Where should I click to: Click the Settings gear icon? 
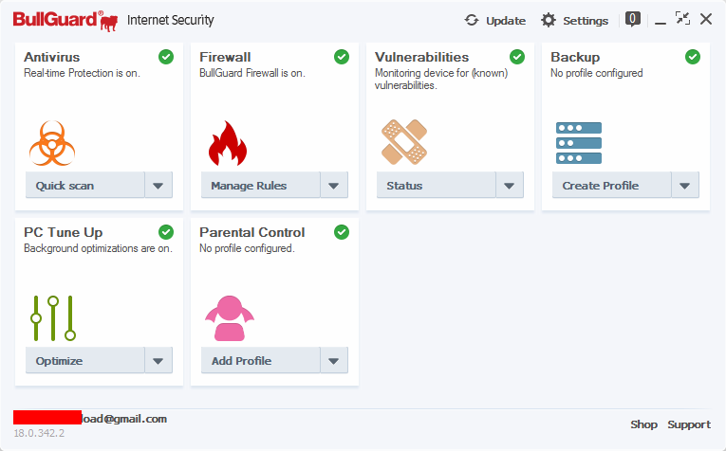549,20
